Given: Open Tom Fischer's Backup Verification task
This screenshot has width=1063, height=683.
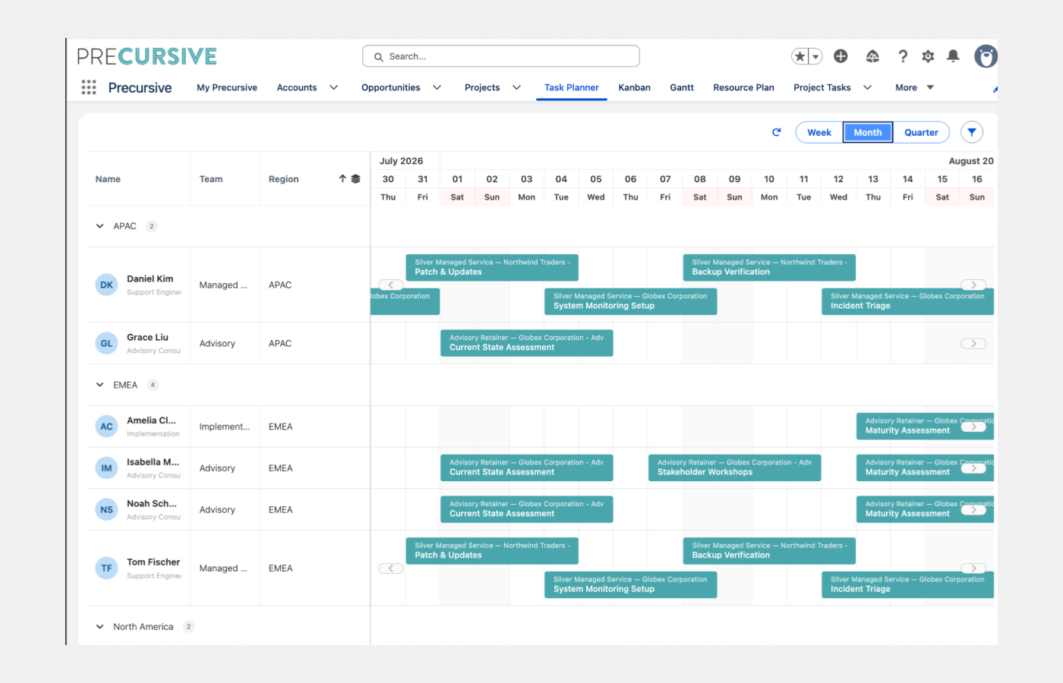Looking at the screenshot, I should point(769,550).
